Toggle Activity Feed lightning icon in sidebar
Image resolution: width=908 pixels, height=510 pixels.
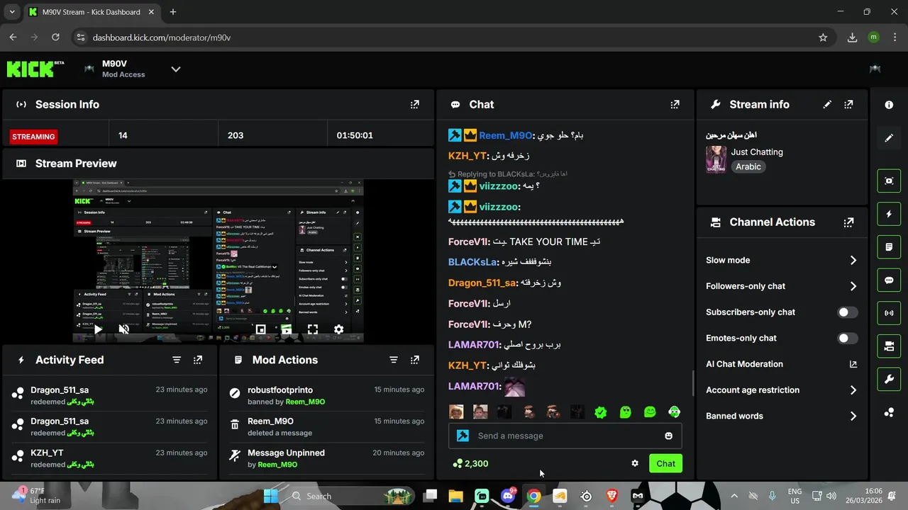point(889,214)
